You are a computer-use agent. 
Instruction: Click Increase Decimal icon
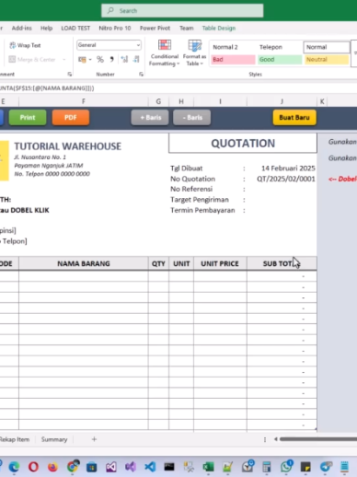(x=124, y=59)
